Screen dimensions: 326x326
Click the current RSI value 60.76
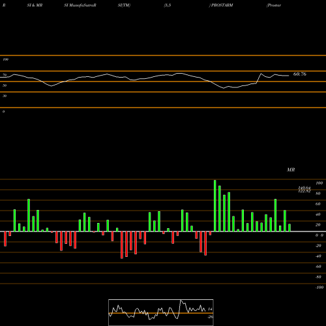(x=300, y=74)
